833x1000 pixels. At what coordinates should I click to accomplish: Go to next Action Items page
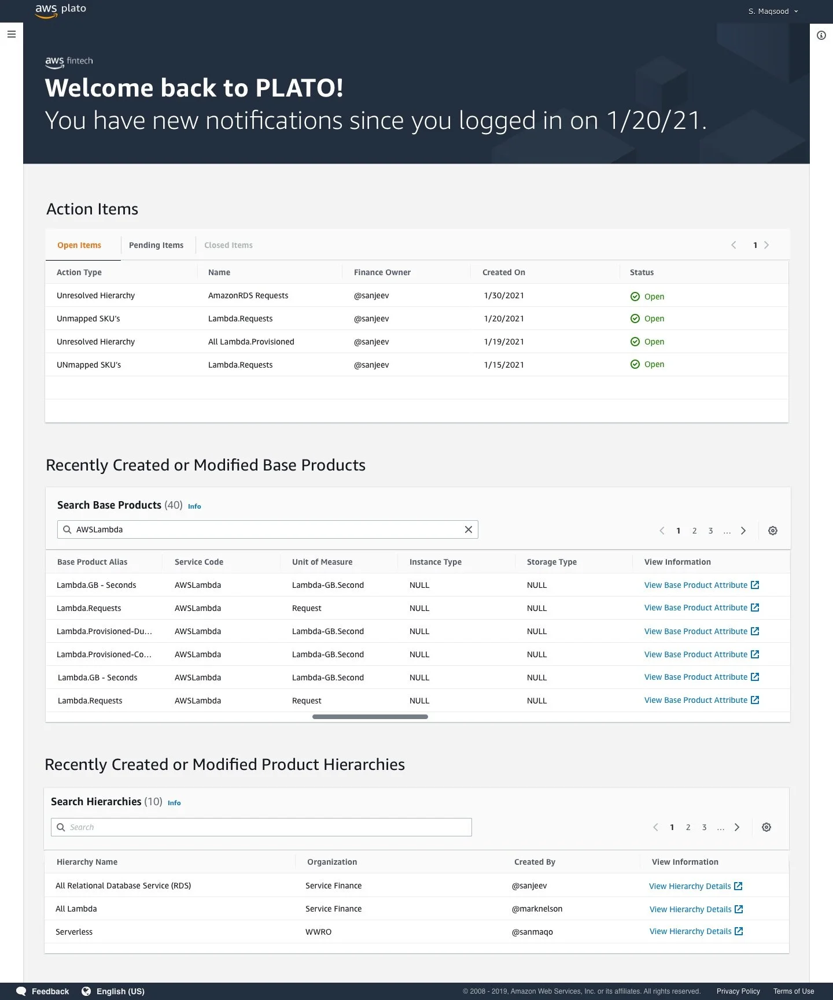(766, 245)
